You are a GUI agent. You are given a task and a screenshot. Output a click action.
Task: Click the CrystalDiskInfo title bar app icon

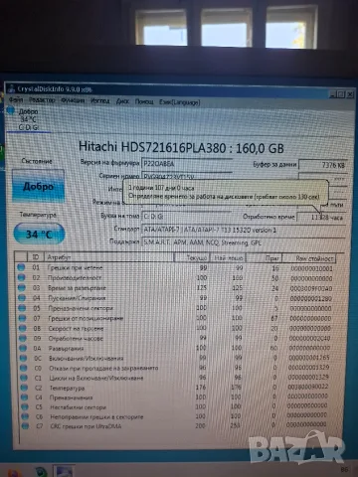pyautogui.click(x=12, y=88)
